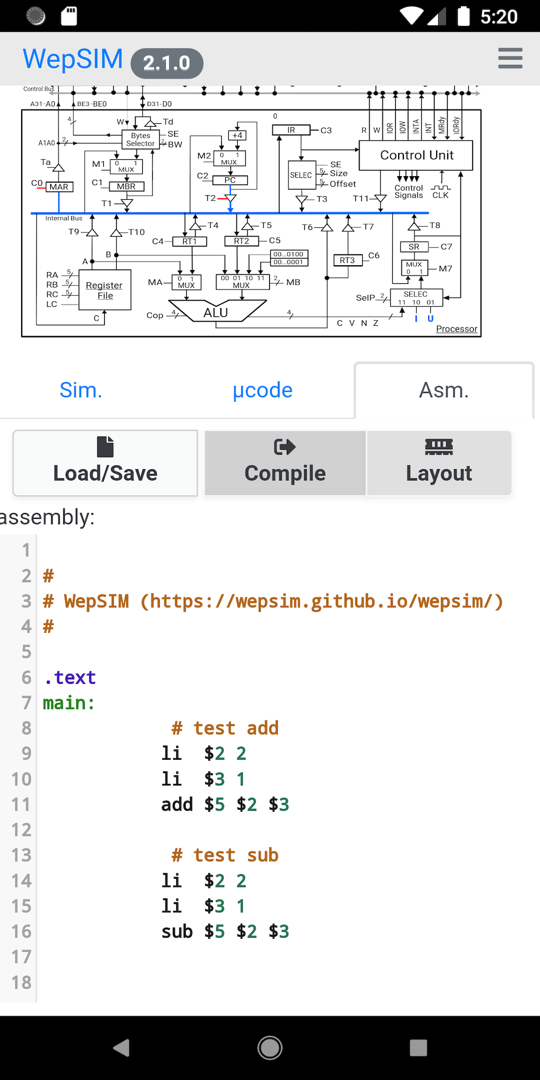Screen dimensions: 540x1080
Task: Click the RT1 register box
Action: pos(189,241)
